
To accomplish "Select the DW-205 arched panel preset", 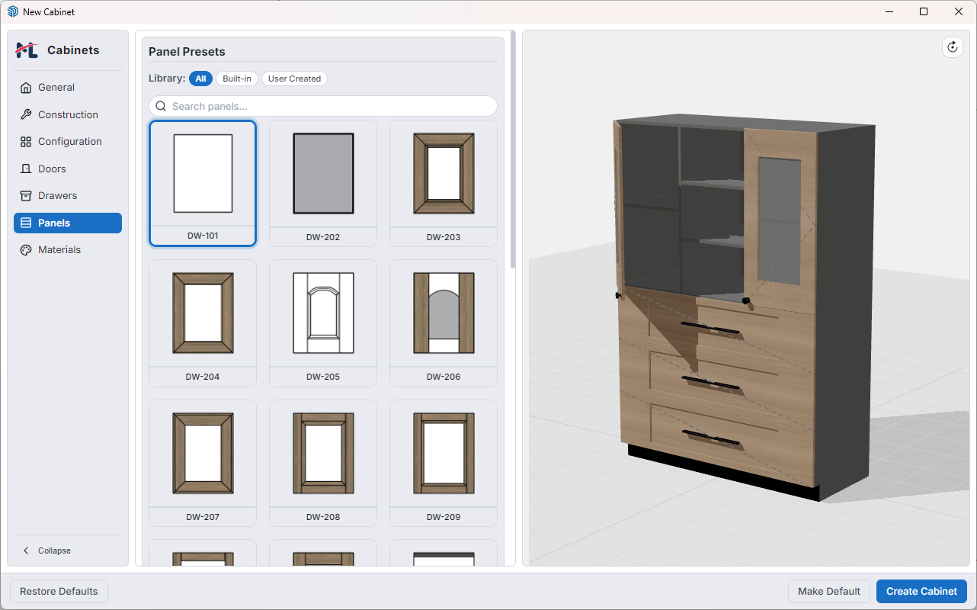I will coord(323,323).
